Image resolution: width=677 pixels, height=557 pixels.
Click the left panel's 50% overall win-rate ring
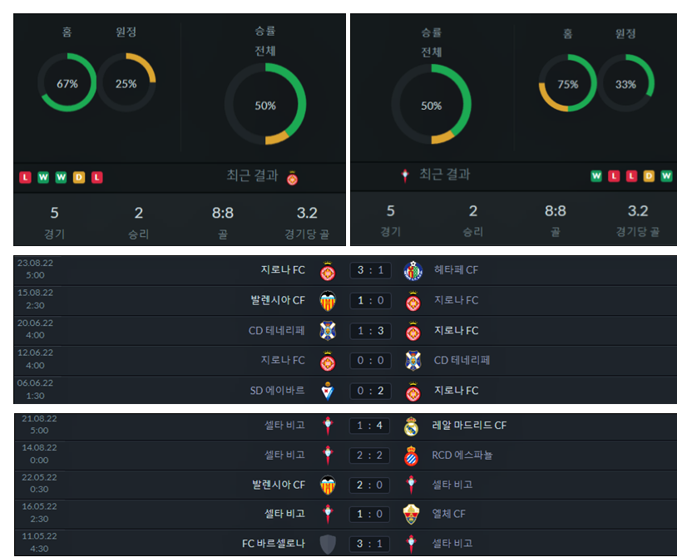(x=265, y=104)
